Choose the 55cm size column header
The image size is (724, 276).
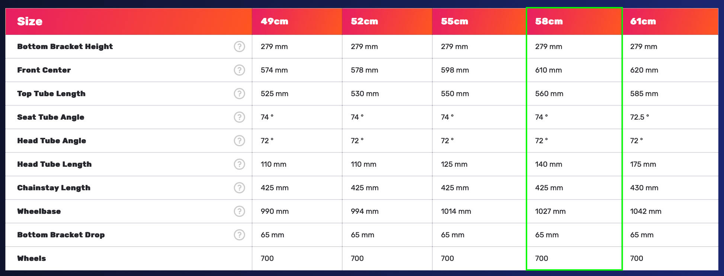click(x=455, y=22)
